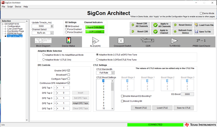Screen dimensions: 217x127
Task: Select the Rx EQ/DFE tab icon
Action: 96,41
